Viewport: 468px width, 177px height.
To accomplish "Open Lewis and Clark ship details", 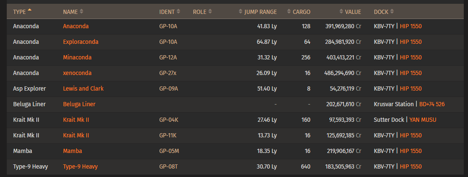I will tap(83, 88).
